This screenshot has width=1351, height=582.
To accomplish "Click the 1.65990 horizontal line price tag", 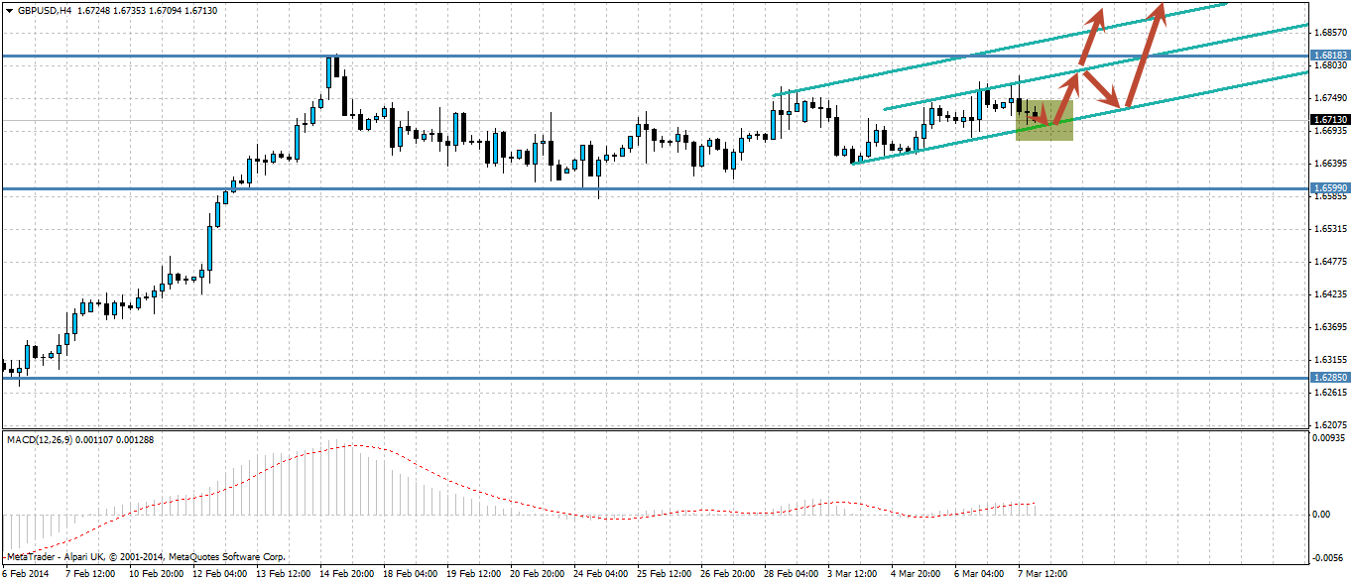I will pos(1327,187).
